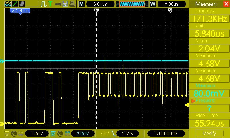
Task: Click the yellow trigger level arrow on right edge
Action: point(187,105)
